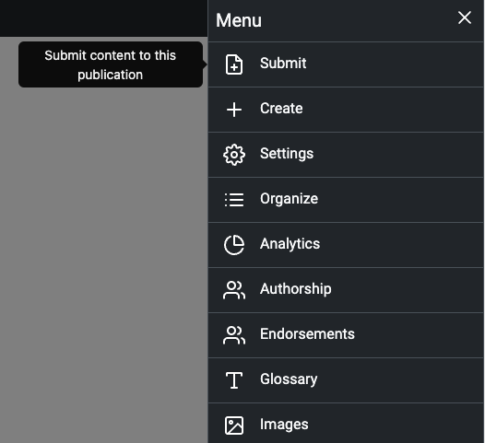Image resolution: width=485 pixels, height=443 pixels.
Task: Click the Authorship people icon
Action: click(x=234, y=290)
